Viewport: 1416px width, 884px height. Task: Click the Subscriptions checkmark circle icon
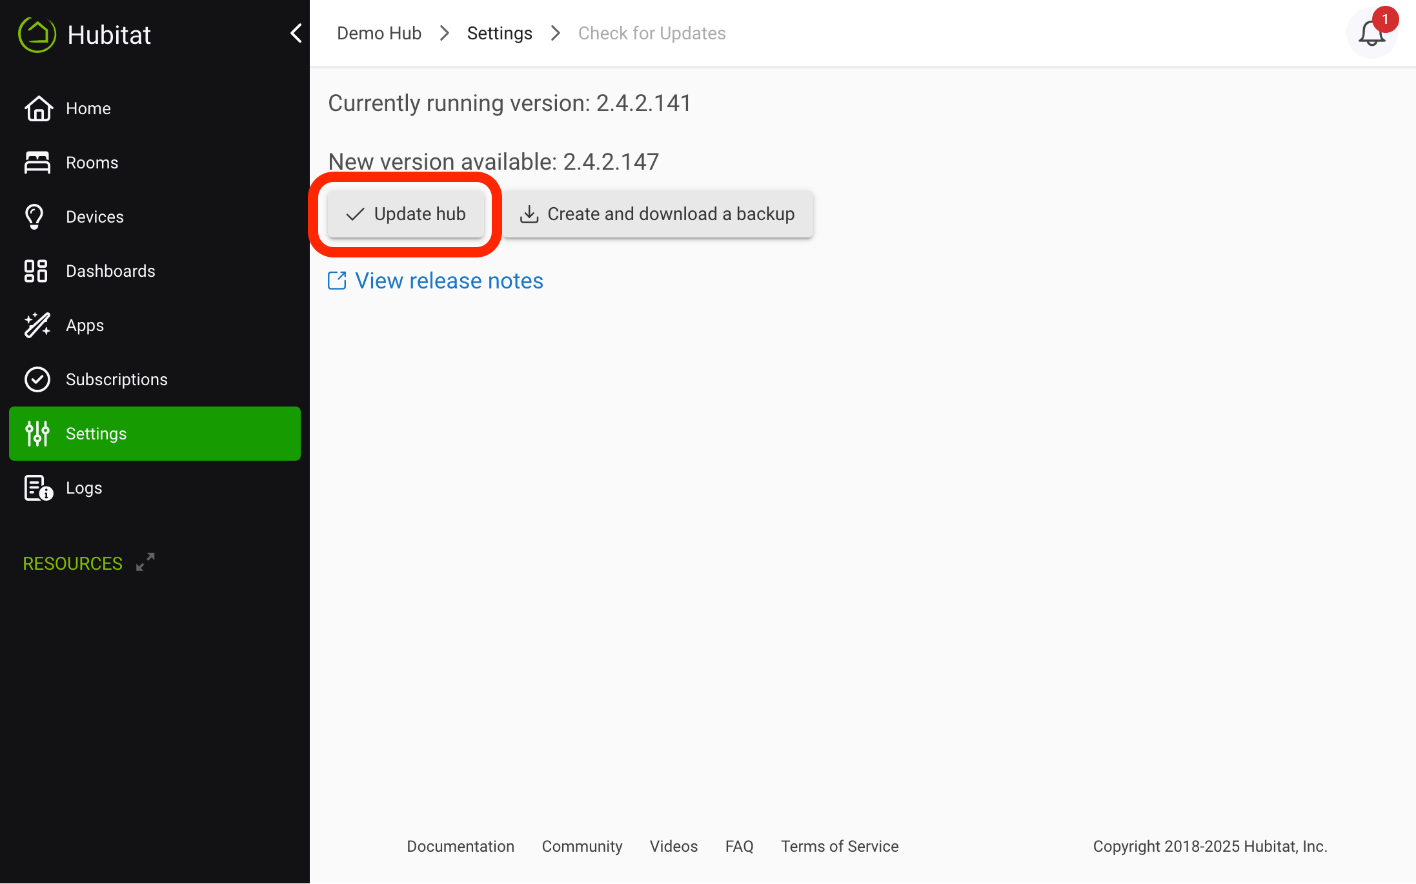click(x=37, y=379)
